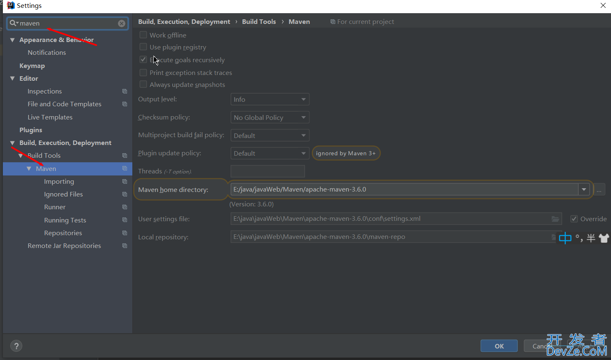This screenshot has width=611, height=360.
Task: Collapse the Build Tools node
Action: 21,156
